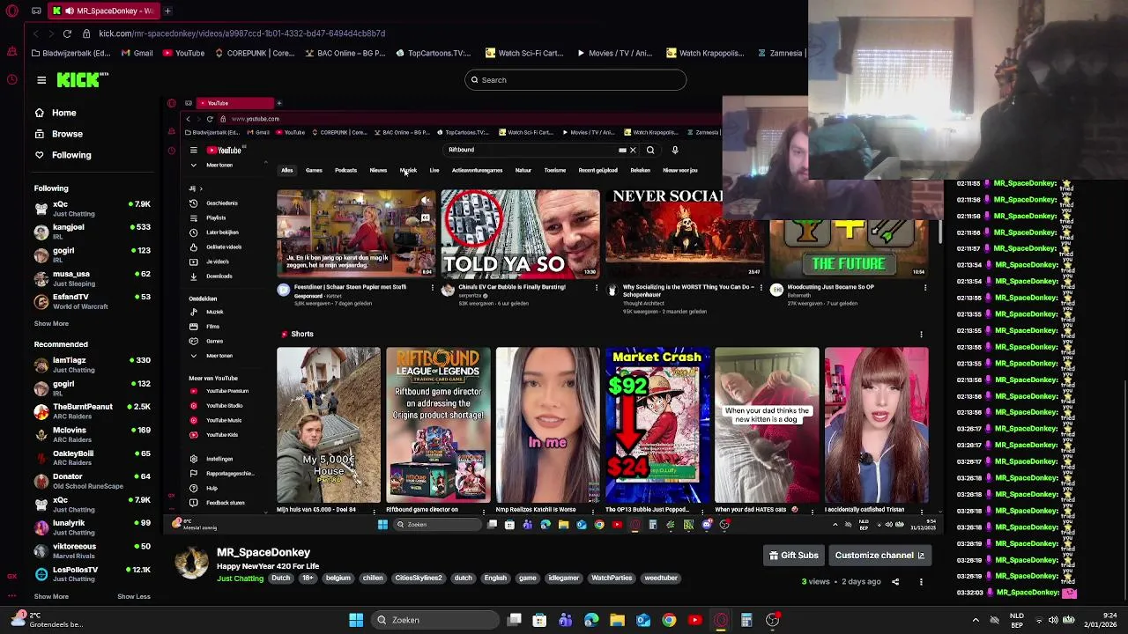Click the Gift Subs button
Image resolution: width=1128 pixels, height=634 pixels.
[794, 556]
